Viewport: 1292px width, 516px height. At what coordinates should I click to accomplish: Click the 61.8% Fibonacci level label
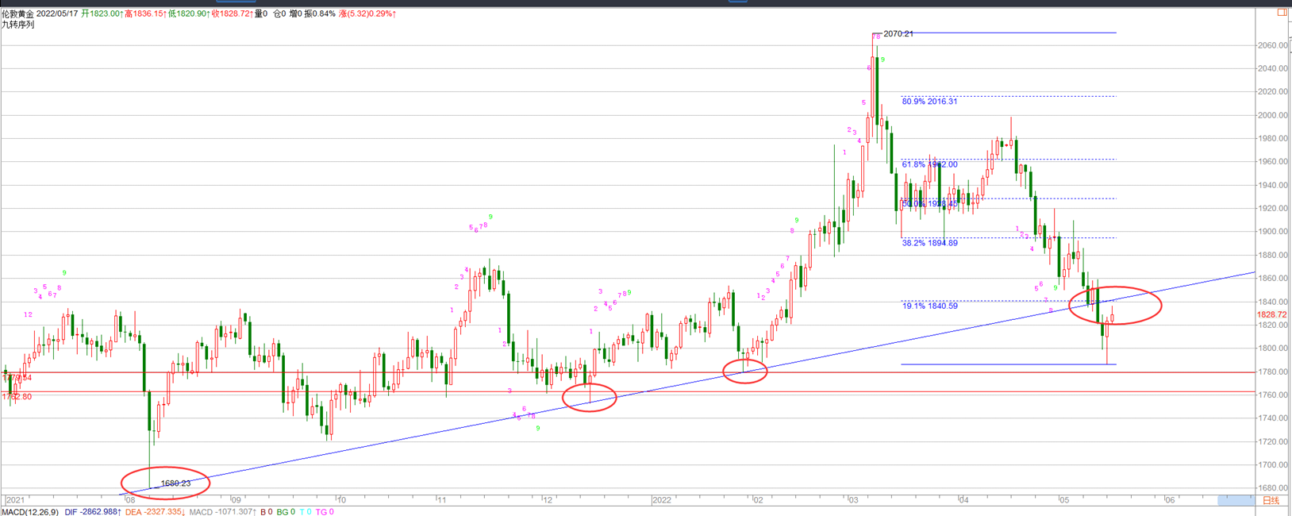coord(929,164)
